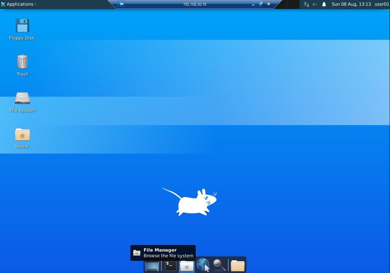Screen dimensions: 390x273
Task: Toggle the pin icon on remote session bar
Action: tap(121, 4)
